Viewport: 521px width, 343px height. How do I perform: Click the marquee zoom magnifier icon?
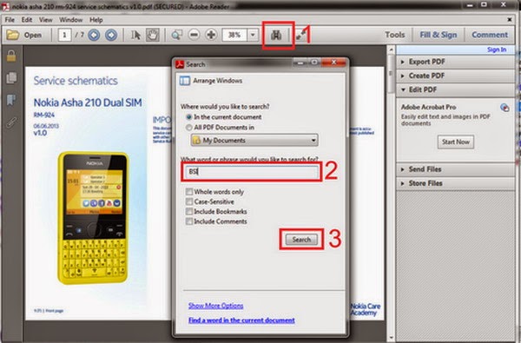click(x=177, y=35)
